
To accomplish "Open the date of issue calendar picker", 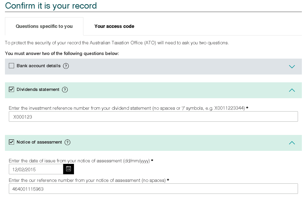I will [x=69, y=169].
